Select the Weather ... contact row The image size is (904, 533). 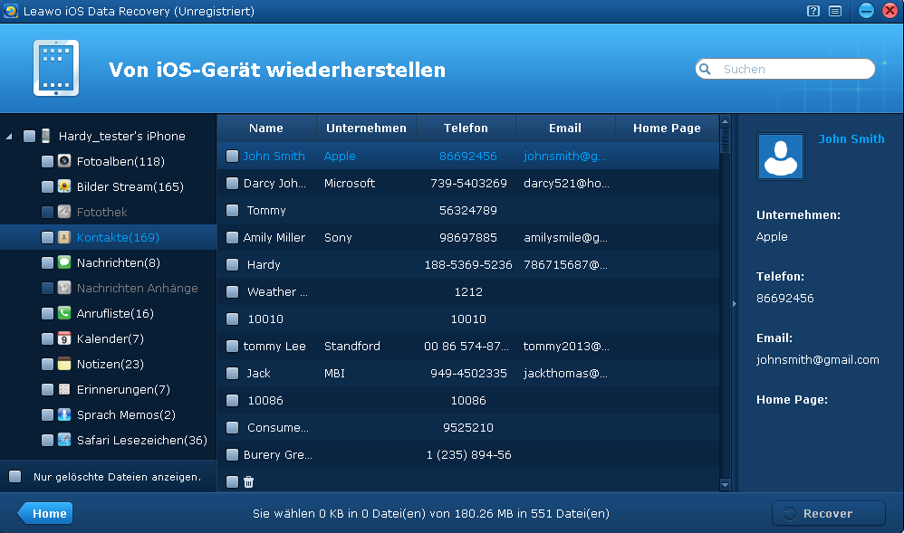coord(468,292)
